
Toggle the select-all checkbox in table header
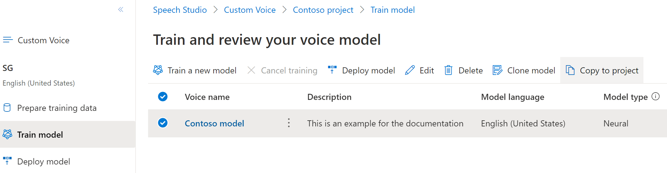163,97
